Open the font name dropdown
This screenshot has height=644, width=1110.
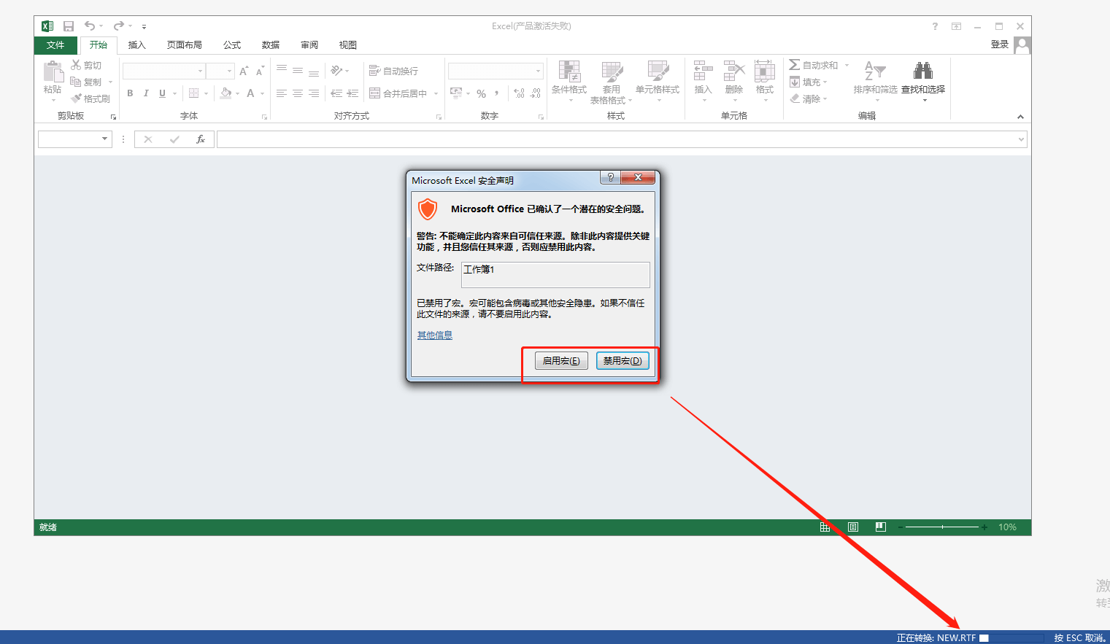(200, 71)
